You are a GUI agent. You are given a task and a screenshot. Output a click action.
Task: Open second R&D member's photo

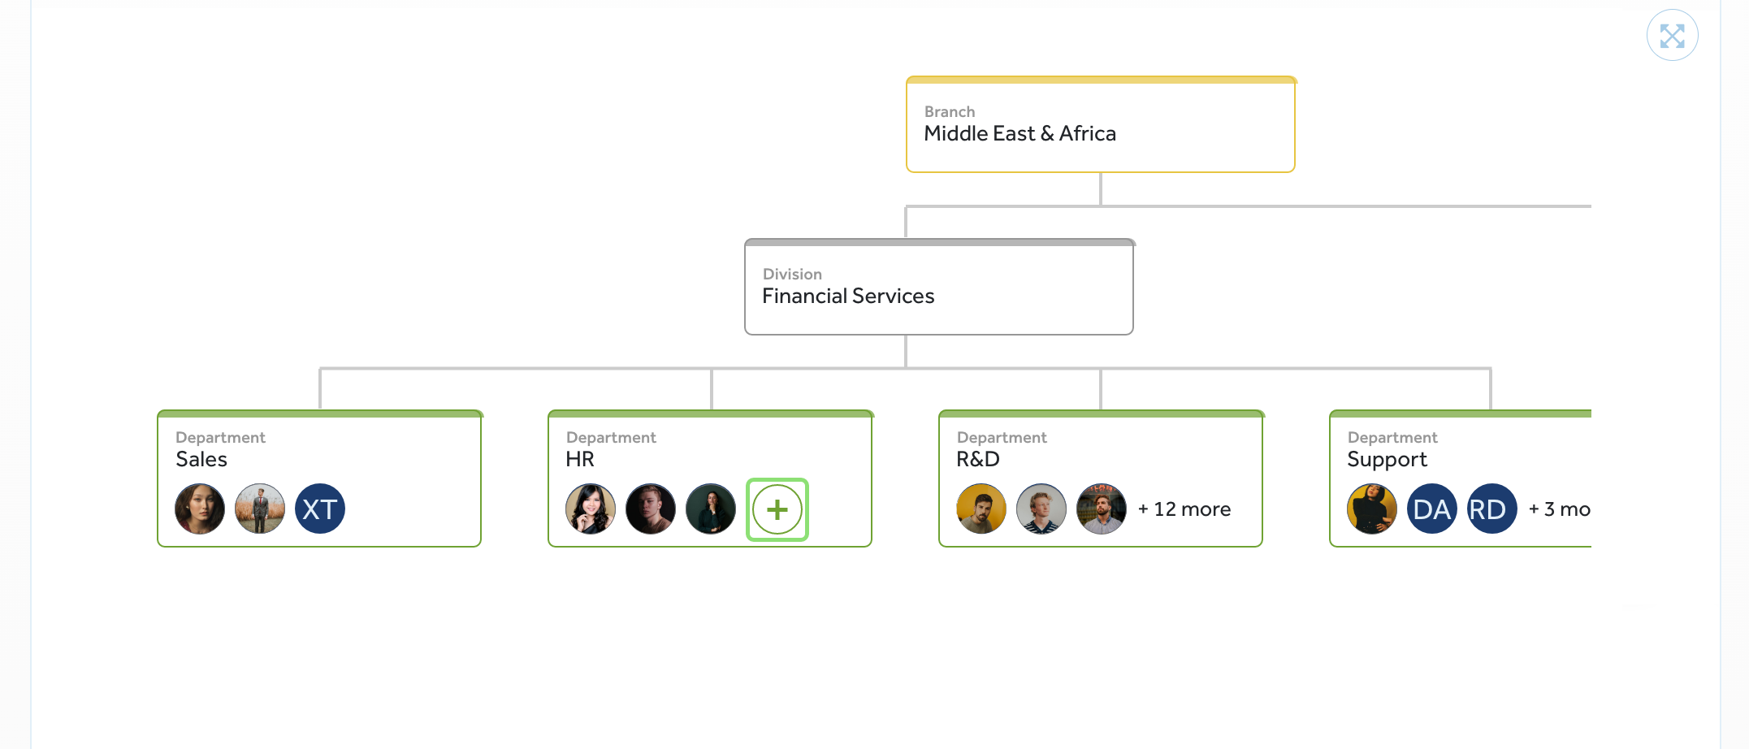click(x=1041, y=509)
